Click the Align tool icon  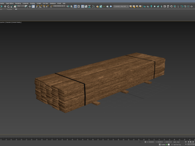[71, 6]
